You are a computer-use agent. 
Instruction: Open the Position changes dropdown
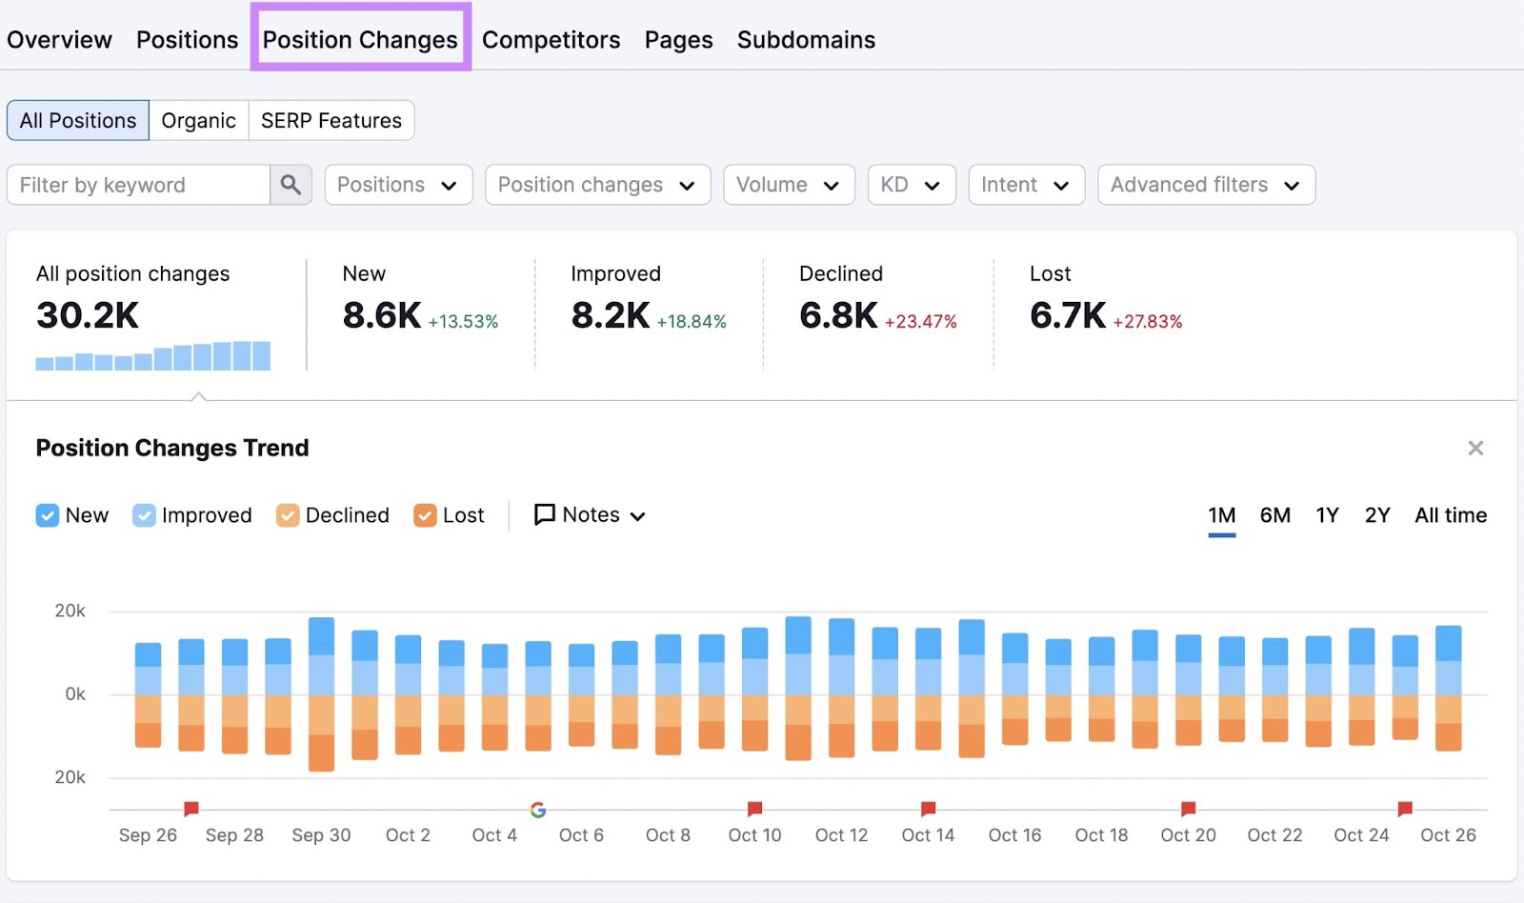pos(597,184)
